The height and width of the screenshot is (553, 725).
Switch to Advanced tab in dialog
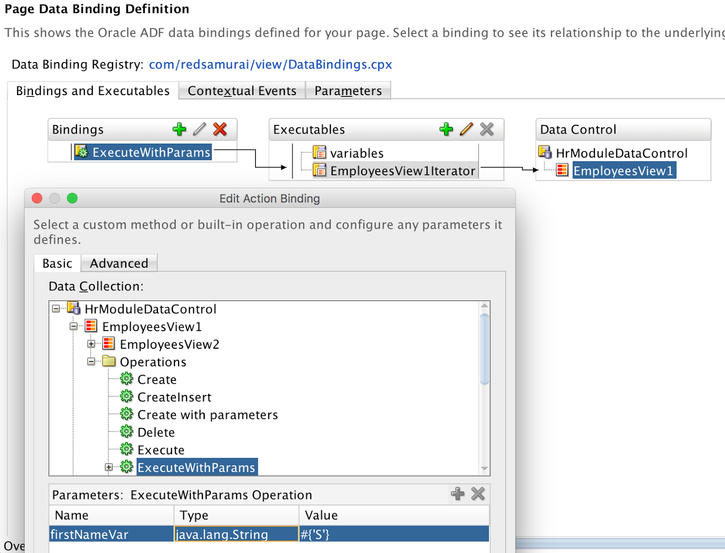(119, 263)
